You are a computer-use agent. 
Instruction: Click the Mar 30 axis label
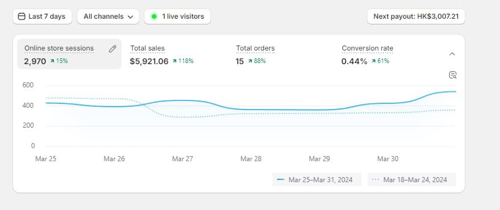tap(388, 159)
